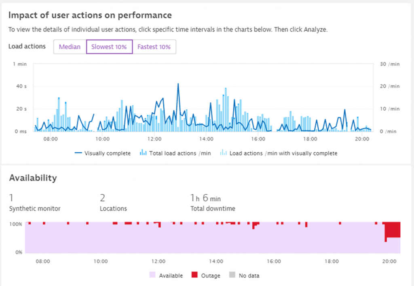The image size is (414, 286).
Task: Switch to the Fastest 10% view
Action: (x=154, y=46)
